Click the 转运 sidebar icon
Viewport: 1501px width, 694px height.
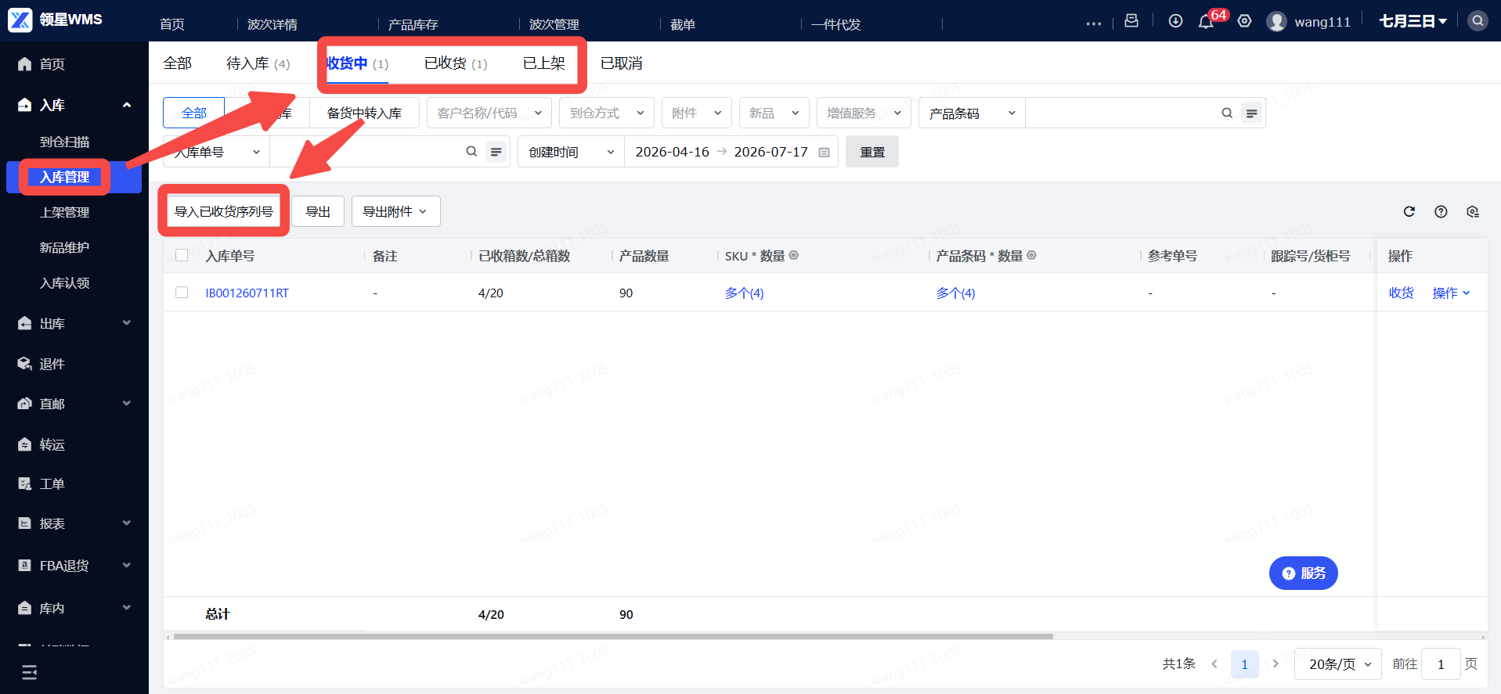click(x=25, y=444)
